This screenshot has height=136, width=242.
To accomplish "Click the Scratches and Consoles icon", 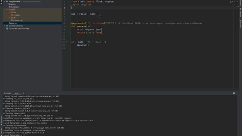I will (x=7, y=29).
